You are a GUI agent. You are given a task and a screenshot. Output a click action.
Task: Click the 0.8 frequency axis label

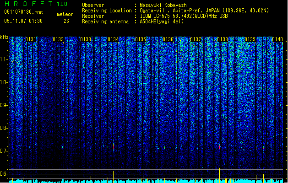[4, 128]
